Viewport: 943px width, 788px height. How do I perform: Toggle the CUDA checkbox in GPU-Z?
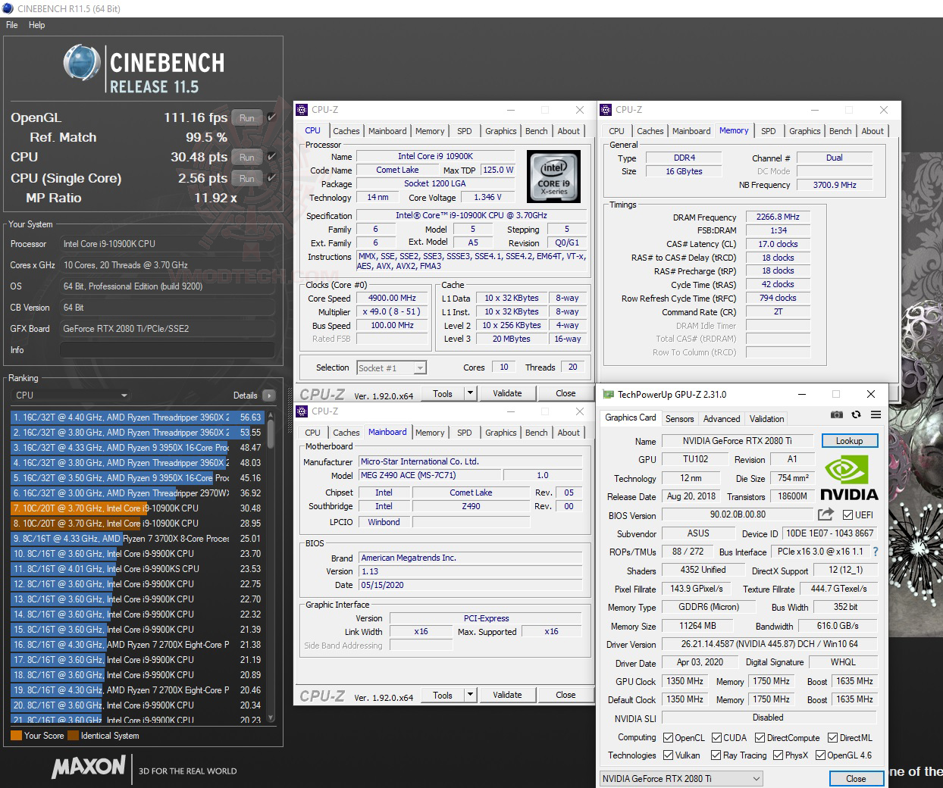[716, 737]
